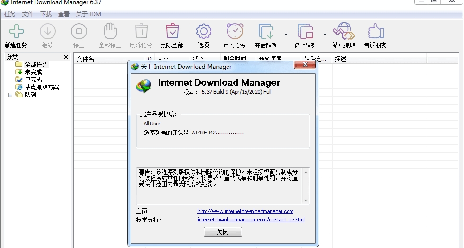The height and width of the screenshot is (248, 464).
Task: Click the All User license name
Action: pyautogui.click(x=152, y=124)
